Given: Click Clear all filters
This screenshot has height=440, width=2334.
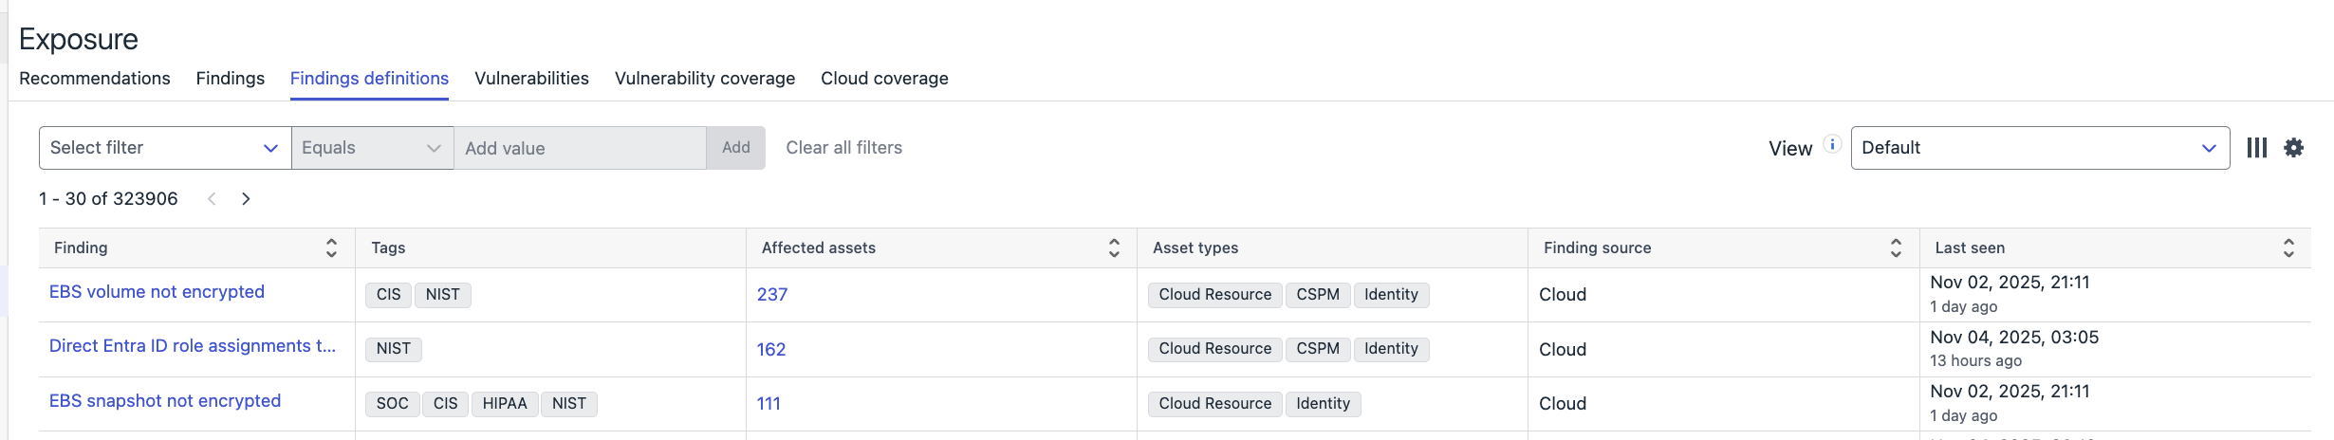Looking at the screenshot, I should 843,148.
